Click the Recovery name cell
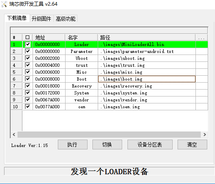The height and width of the screenshot is (184, 215). [81, 86]
